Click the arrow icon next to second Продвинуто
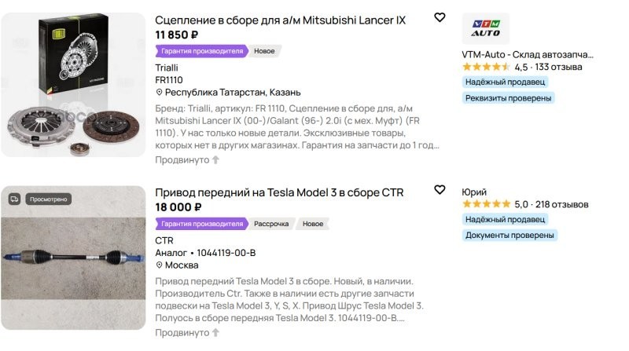The image size is (629, 351). [x=216, y=333]
